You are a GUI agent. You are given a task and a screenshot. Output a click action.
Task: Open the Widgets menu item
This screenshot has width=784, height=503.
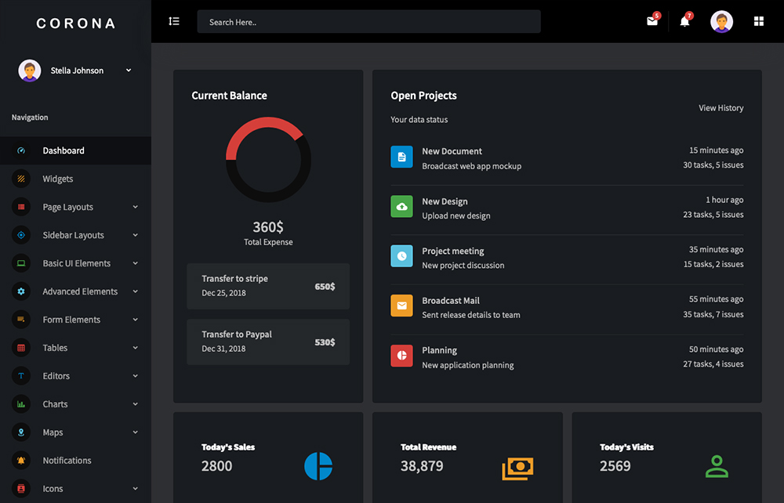tap(58, 179)
